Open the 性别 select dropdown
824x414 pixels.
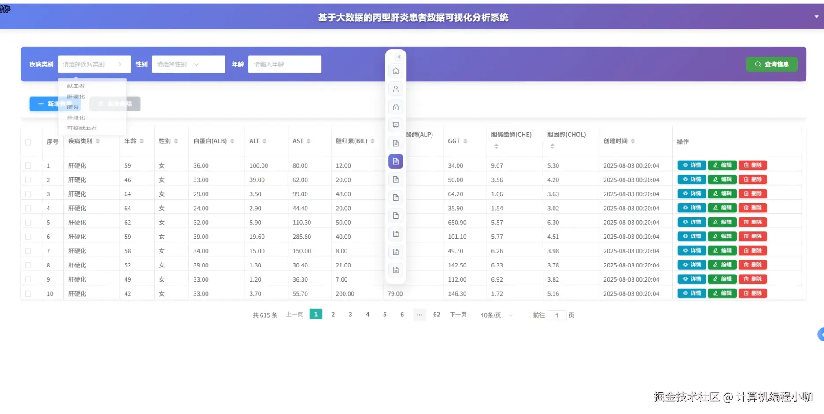pos(188,64)
